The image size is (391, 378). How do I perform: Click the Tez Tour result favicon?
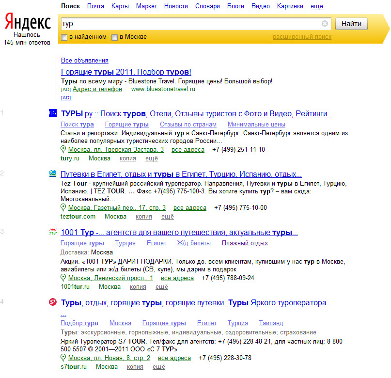[53, 173]
